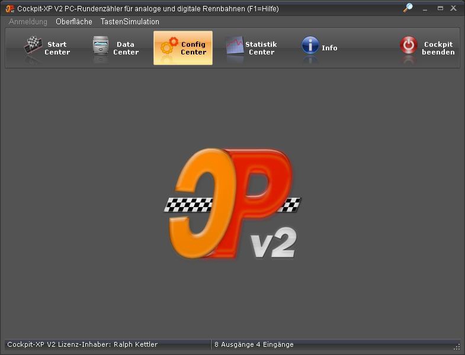This screenshot has width=465, height=355.
Task: Minimize the Cockpit-XP window
Action: (x=425, y=9)
